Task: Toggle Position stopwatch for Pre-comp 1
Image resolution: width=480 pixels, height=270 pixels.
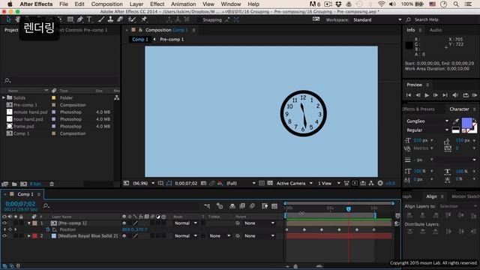Action: coord(48,229)
